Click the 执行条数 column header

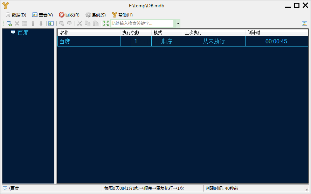(x=136, y=33)
